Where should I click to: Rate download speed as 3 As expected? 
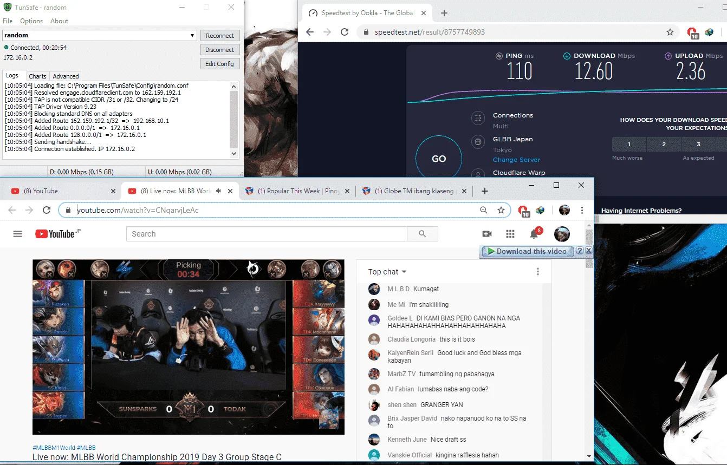pos(698,145)
